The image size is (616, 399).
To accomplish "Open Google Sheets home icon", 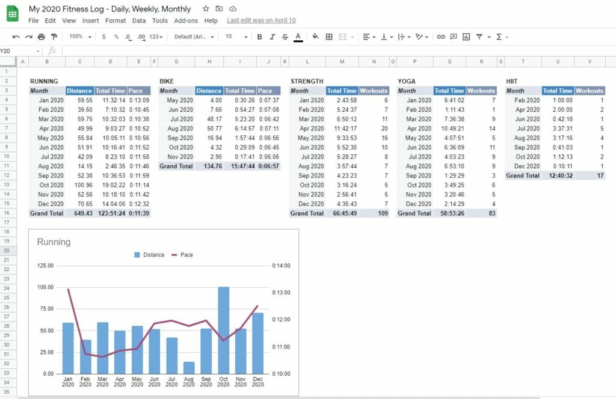I will pos(13,14).
